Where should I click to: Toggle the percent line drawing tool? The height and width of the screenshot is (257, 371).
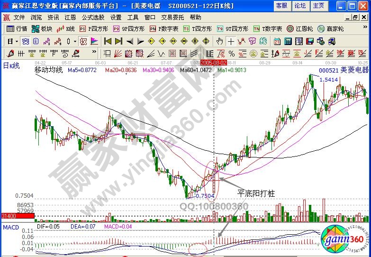click(232, 53)
